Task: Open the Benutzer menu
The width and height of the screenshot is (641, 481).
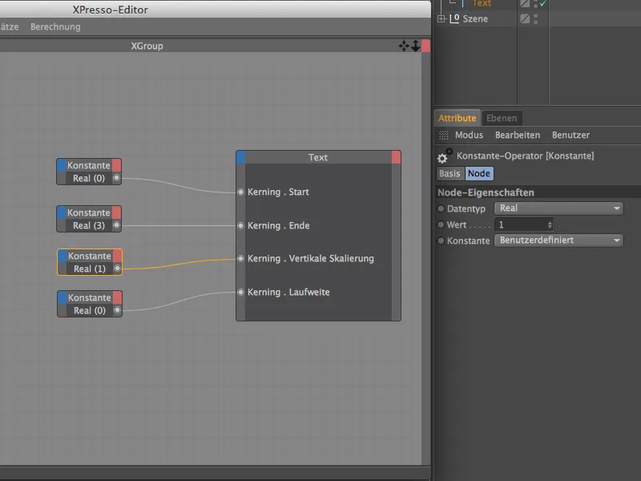Action: pos(570,135)
